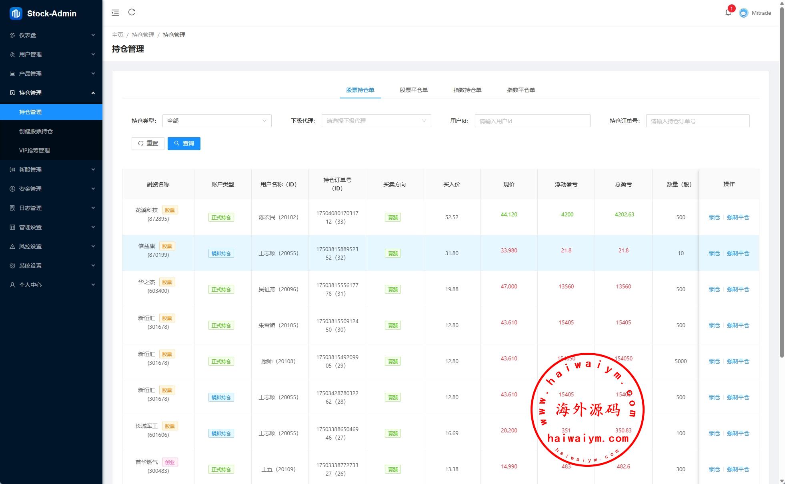785x484 pixels.
Task: Click the 用户Id input field
Action: pyautogui.click(x=532, y=121)
